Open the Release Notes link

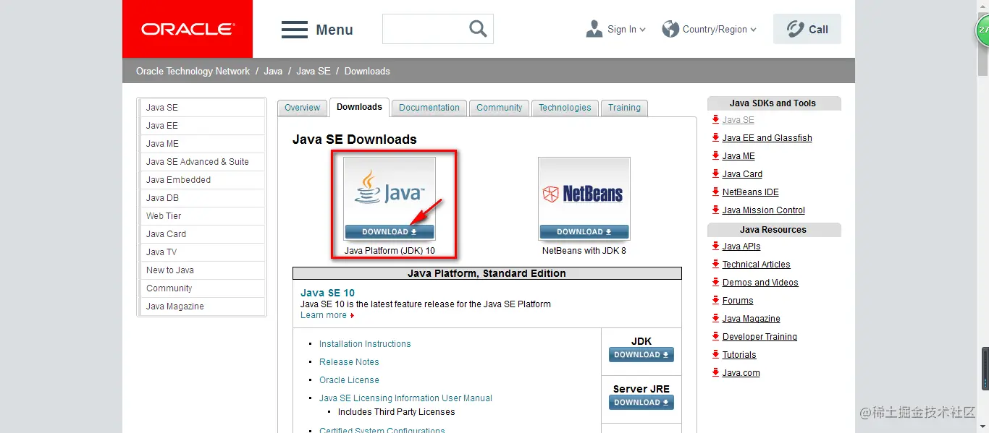click(x=349, y=362)
